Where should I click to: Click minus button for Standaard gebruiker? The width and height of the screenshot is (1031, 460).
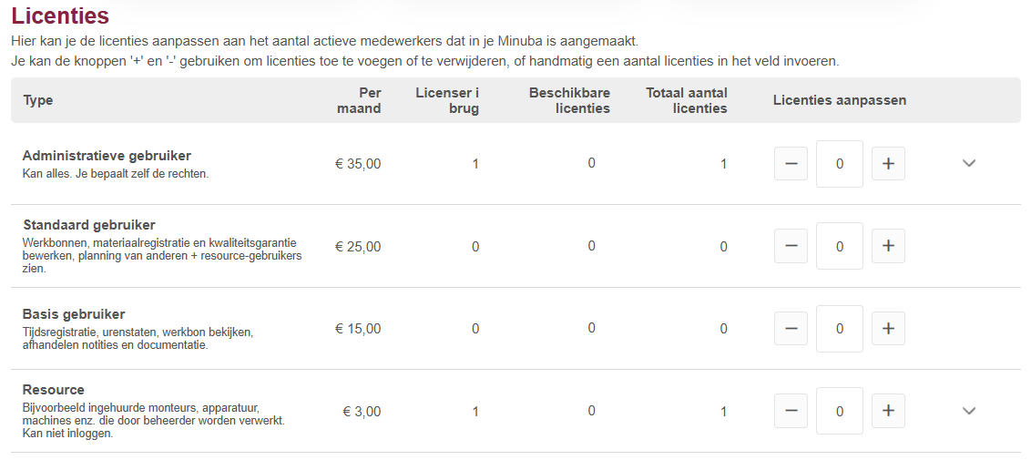coord(791,246)
